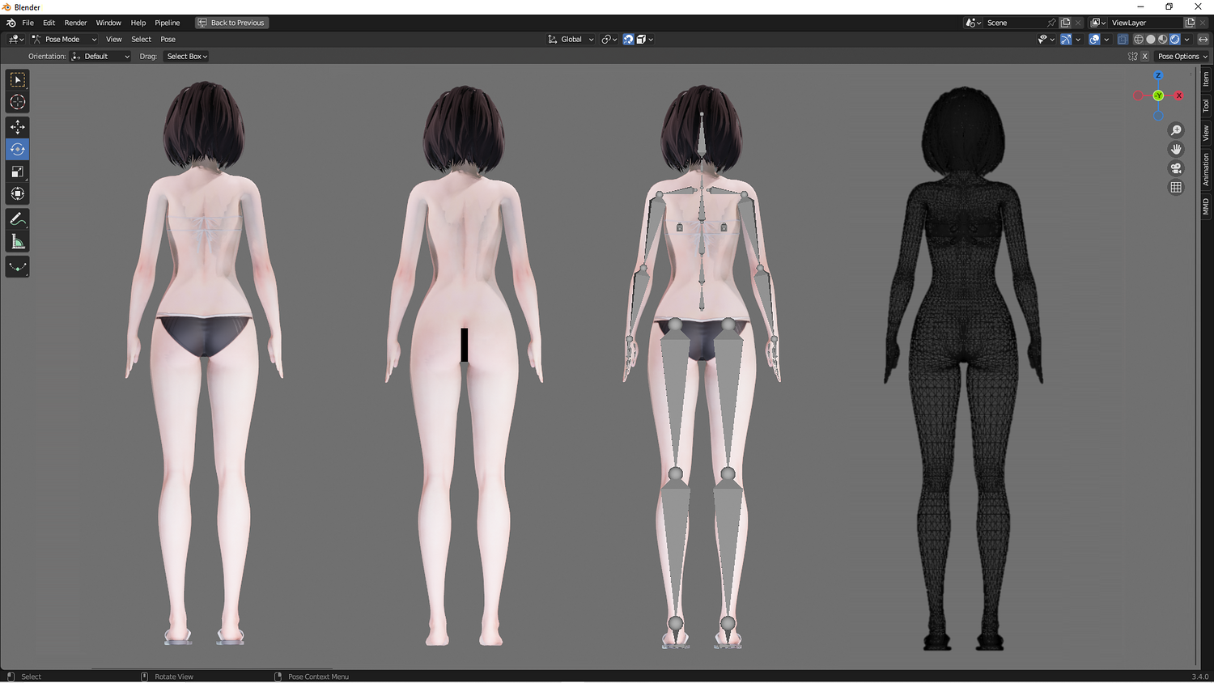
Task: Open the viewport Select menu
Action: tap(141, 39)
